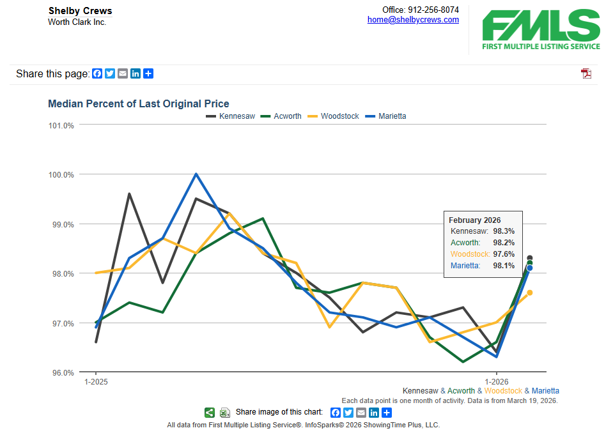
Task: Share this page on LinkedIn
Action: [135, 73]
